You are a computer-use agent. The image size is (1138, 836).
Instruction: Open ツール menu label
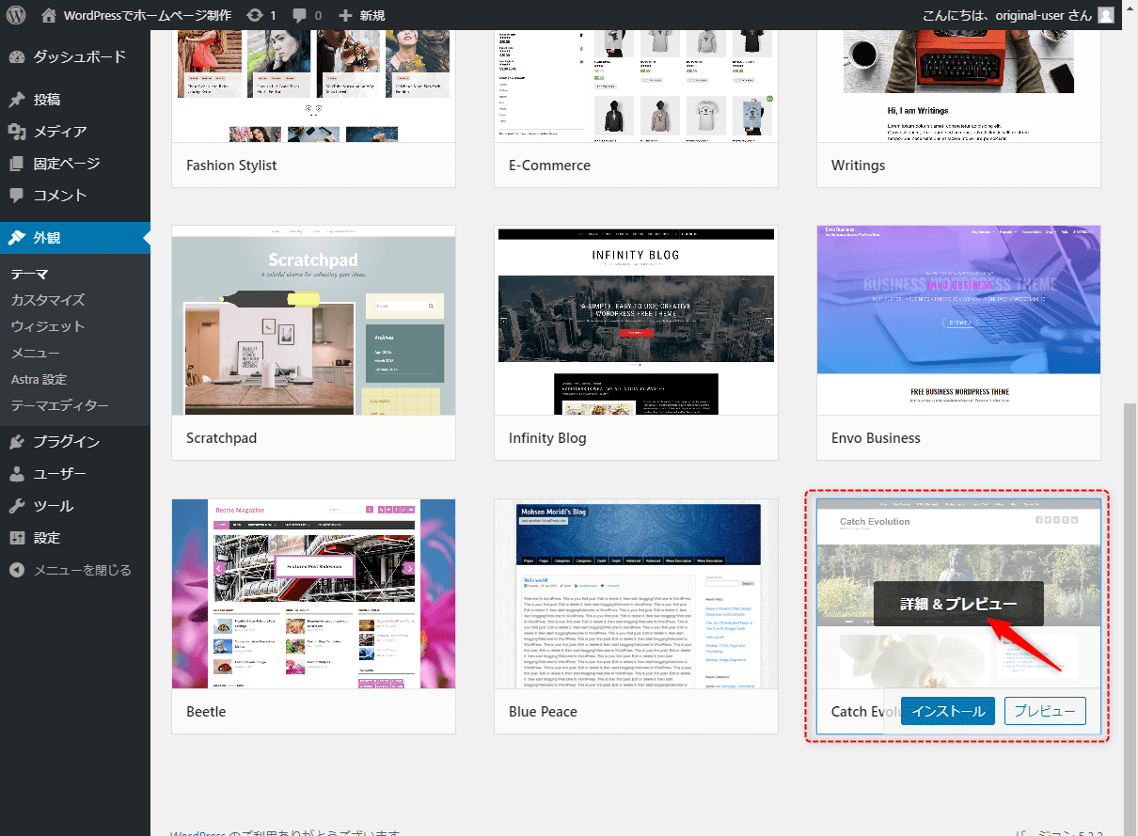click(x=54, y=506)
